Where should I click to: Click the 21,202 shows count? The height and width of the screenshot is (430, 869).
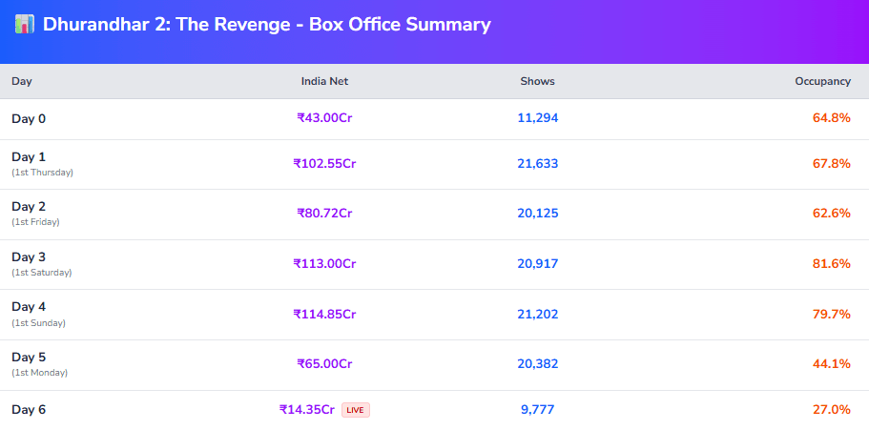tap(537, 314)
